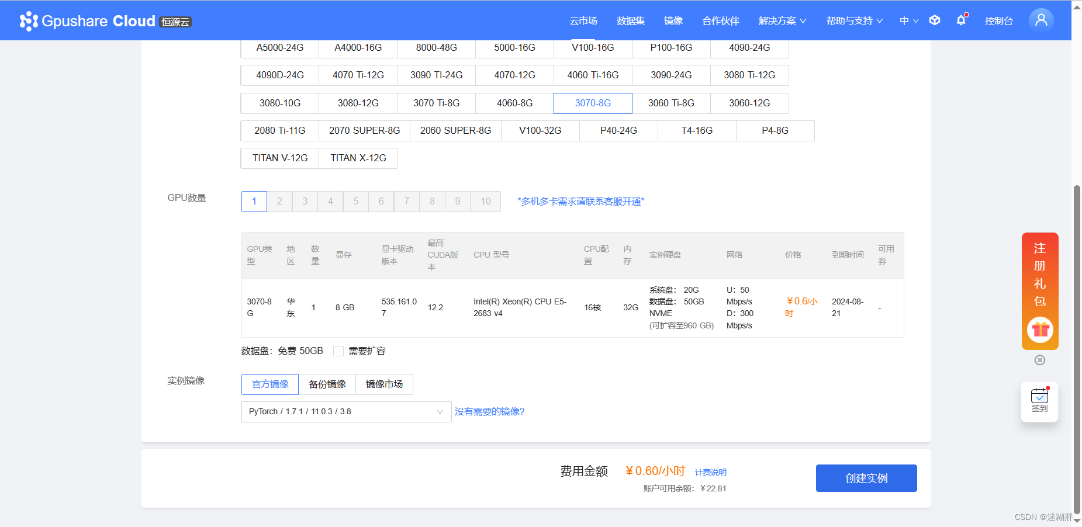Go to the 云市场 menu
Viewport: 1082px width, 527px height.
tap(583, 21)
